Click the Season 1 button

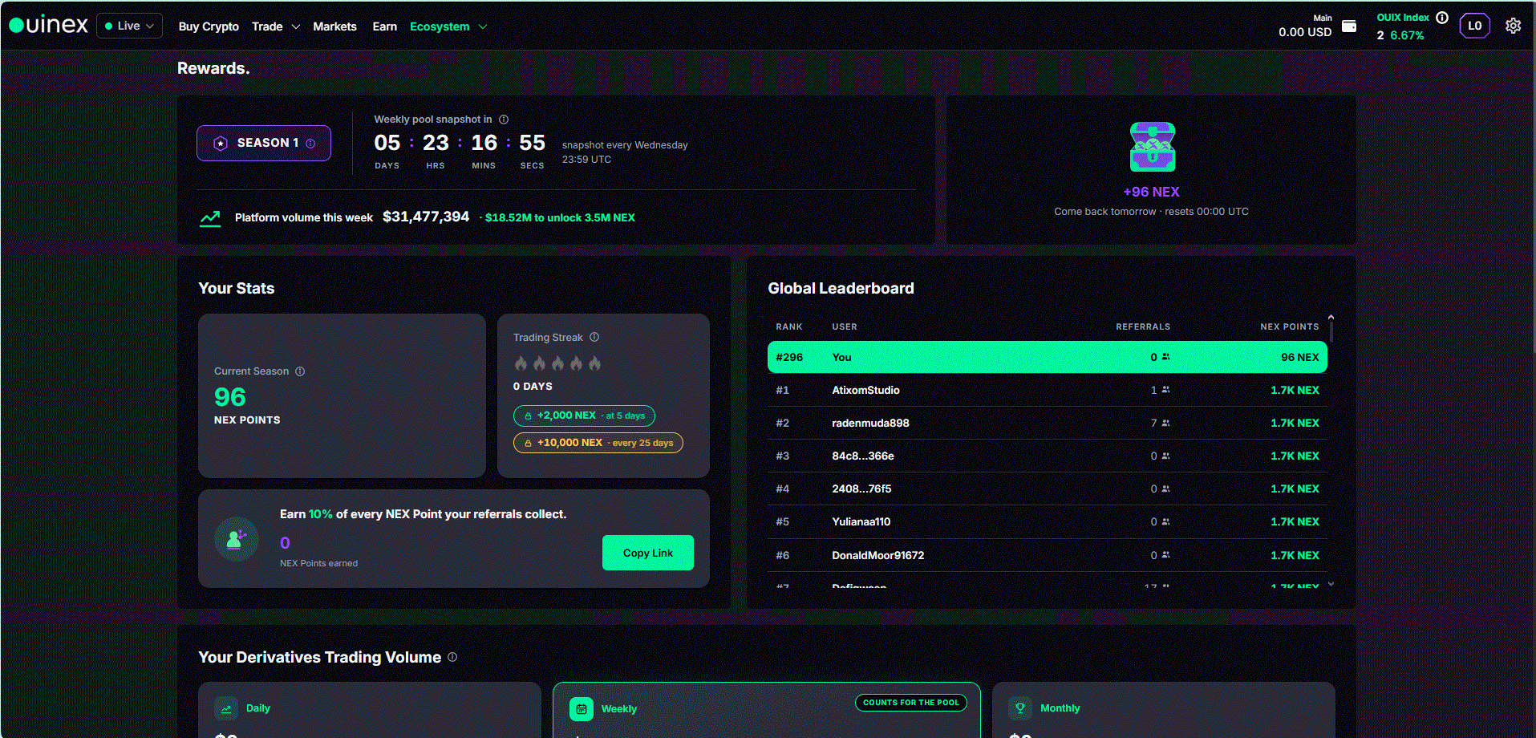(264, 143)
